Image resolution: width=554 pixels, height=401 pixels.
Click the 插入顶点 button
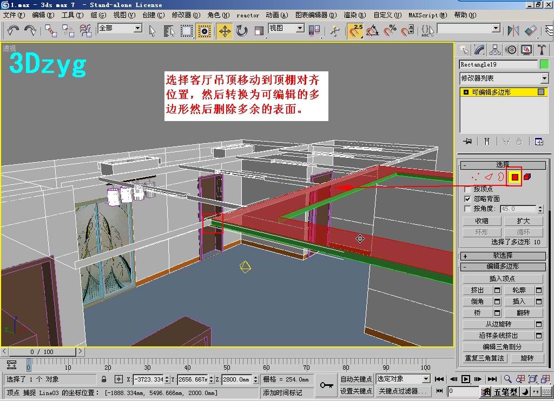(x=503, y=279)
